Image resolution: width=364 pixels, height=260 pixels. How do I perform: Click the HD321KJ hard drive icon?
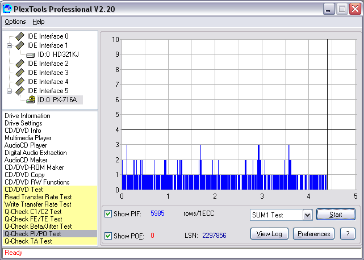[x=31, y=55]
